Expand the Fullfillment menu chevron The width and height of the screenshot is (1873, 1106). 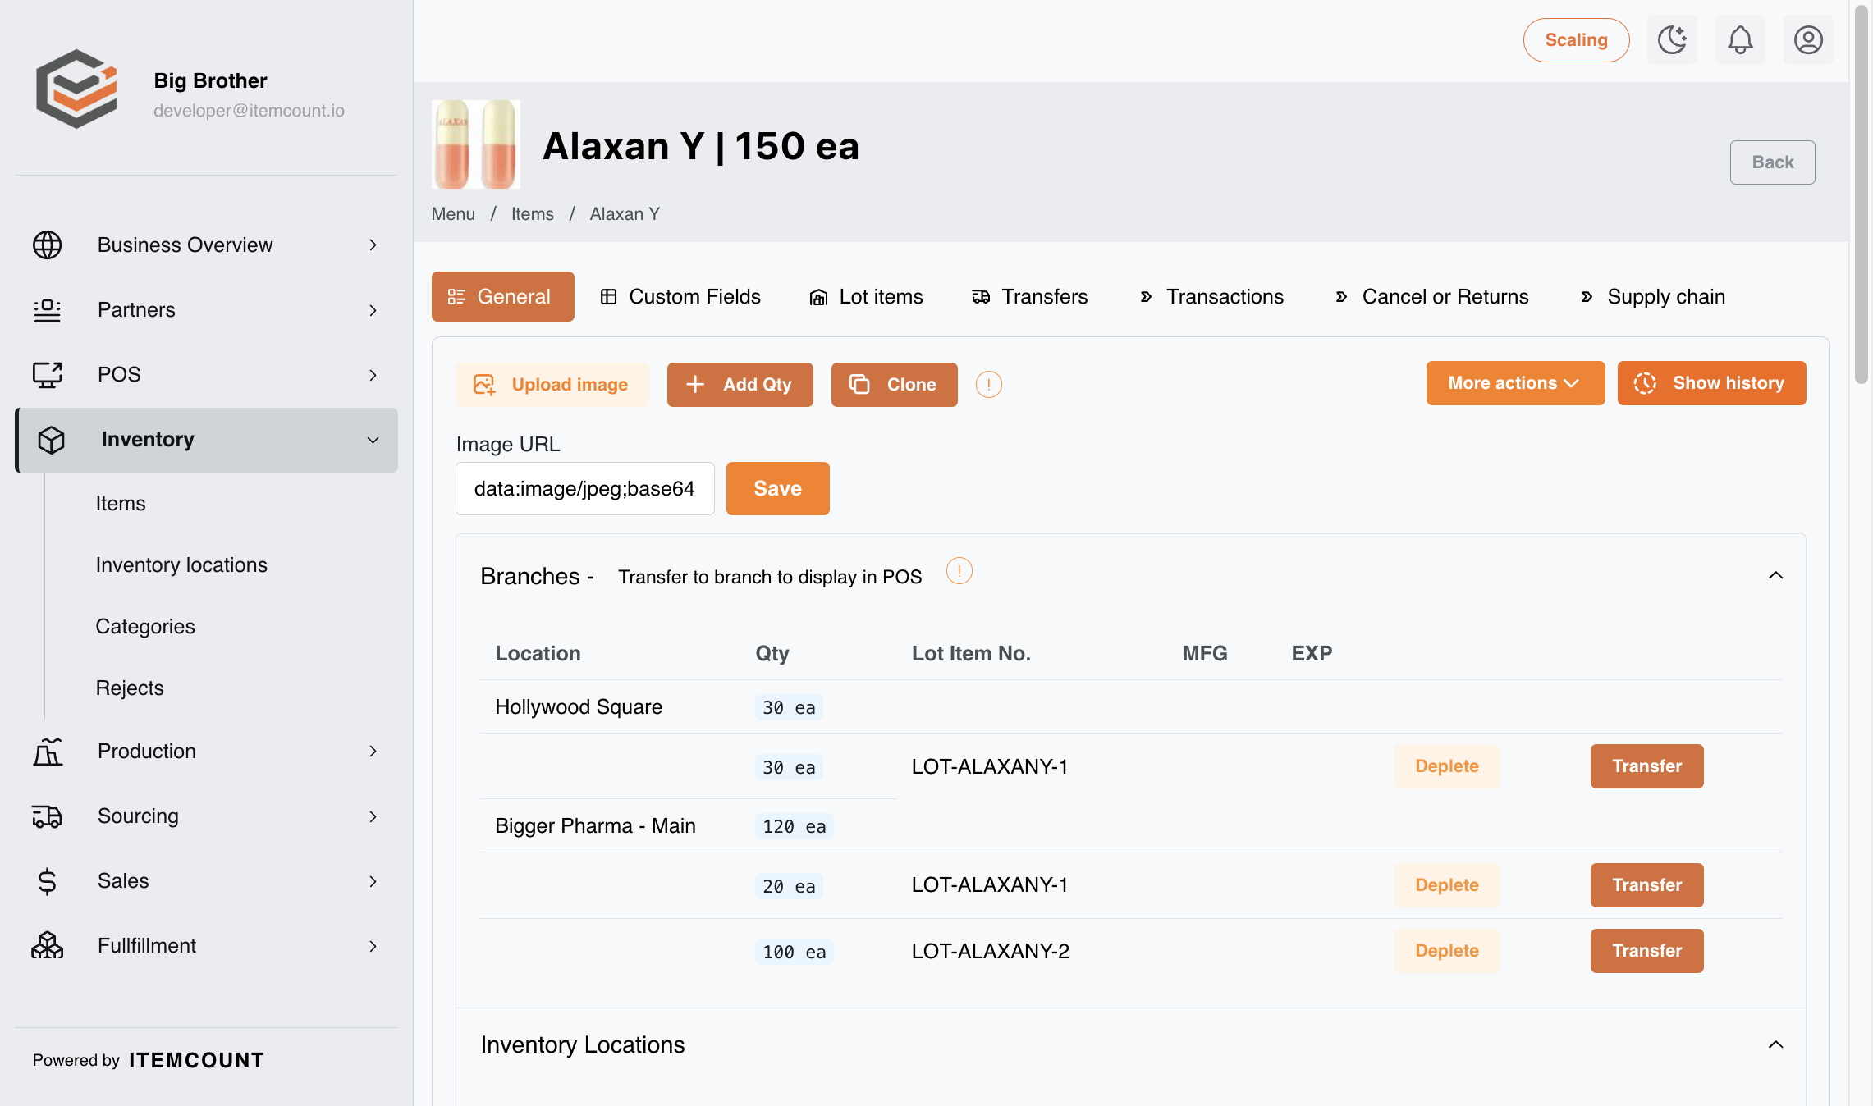(x=373, y=946)
